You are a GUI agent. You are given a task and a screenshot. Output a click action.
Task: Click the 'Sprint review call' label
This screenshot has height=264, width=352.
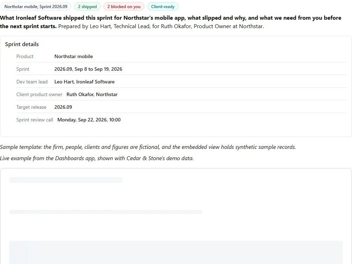coord(34,120)
